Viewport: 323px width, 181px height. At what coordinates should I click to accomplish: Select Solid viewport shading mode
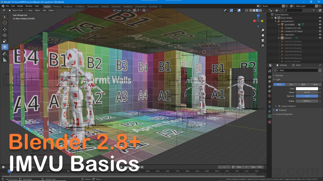[x=254, y=10]
